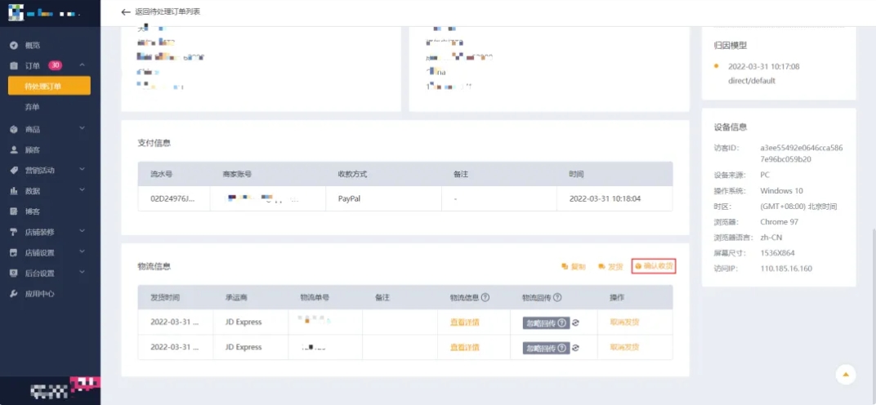Expand the 商品 products menu
876x405 pixels.
[82, 129]
